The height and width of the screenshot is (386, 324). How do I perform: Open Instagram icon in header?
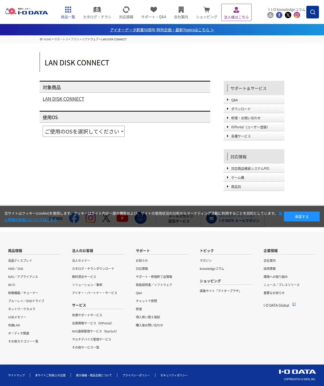[x=297, y=15]
